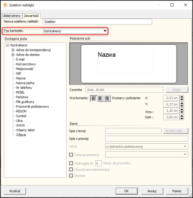Click the Szablon naklejki window icon

[x=5, y=5]
